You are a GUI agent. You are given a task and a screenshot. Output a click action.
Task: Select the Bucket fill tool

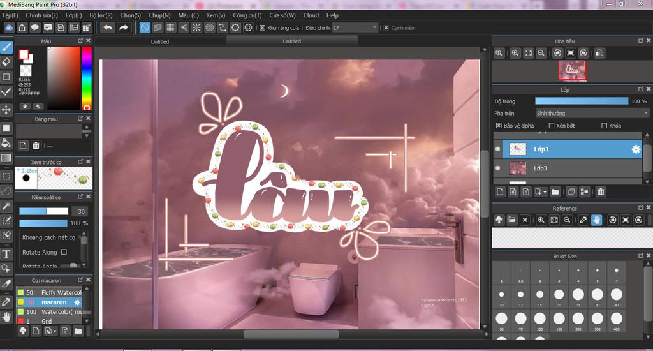(x=6, y=144)
